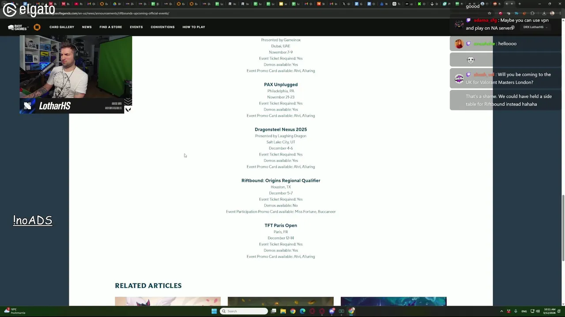
Task: Click Riftbound: Origins Regional Qualifier heading
Action: click(x=281, y=181)
